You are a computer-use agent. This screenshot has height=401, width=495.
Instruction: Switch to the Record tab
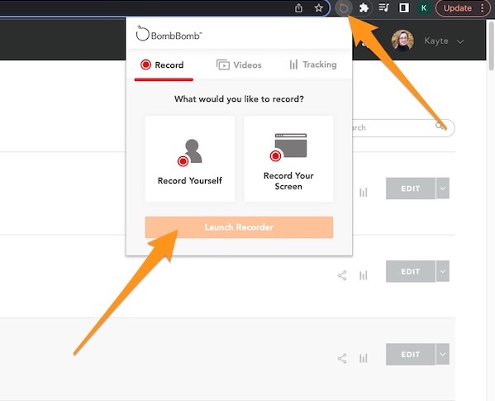164,65
